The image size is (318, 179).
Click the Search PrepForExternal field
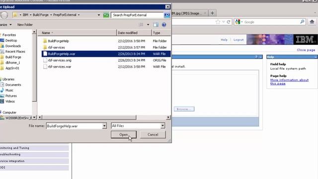click(x=137, y=15)
